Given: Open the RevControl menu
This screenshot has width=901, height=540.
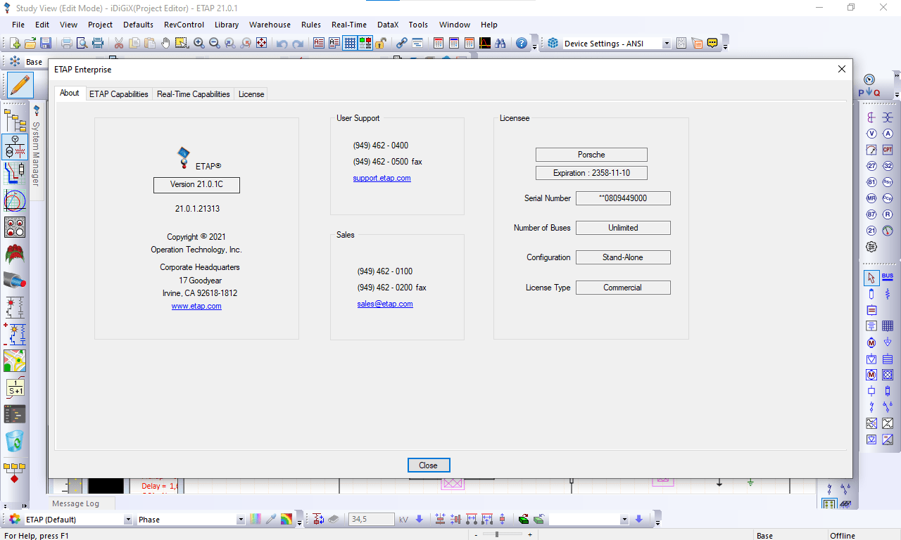Looking at the screenshot, I should click(184, 25).
